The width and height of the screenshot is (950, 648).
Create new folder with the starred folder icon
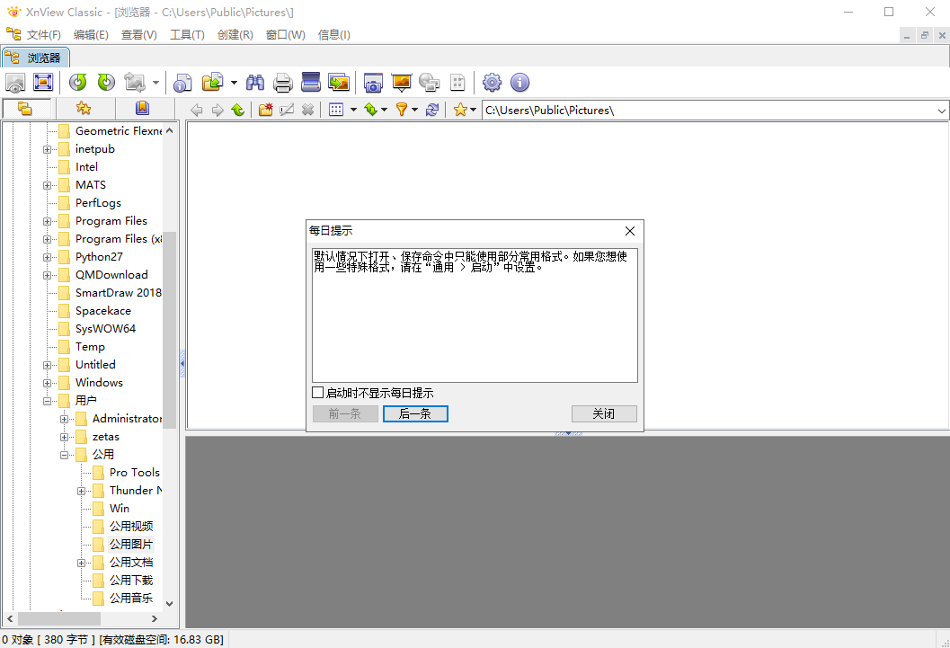pos(265,110)
